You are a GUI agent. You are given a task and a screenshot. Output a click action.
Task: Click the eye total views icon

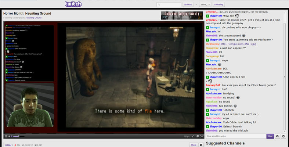23,145
